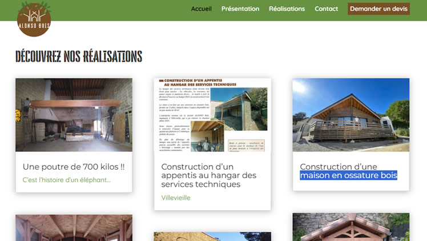Image resolution: width=427 pixels, height=241 pixels.
Task: Go to the Accueil menu item
Action: [x=201, y=9]
